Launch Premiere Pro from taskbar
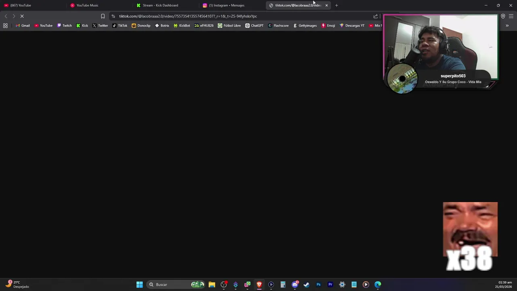Viewport: 517px width, 291px height. pyautogui.click(x=330, y=285)
